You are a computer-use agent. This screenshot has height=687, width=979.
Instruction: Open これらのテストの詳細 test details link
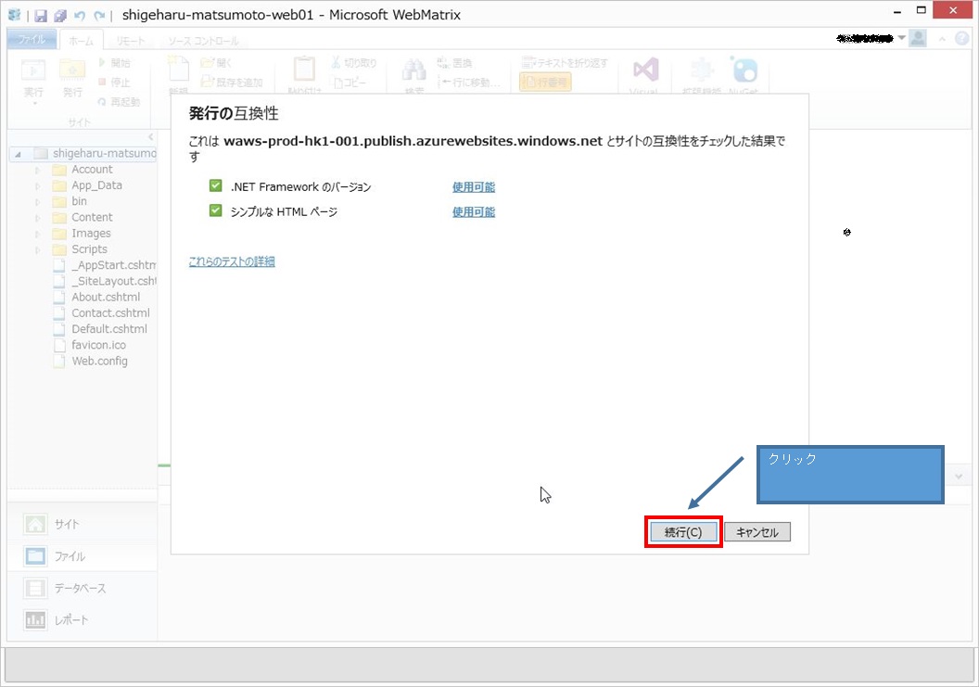232,261
